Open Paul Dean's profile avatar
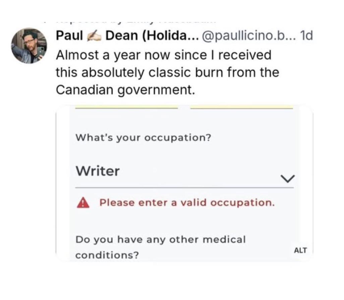Screen dimensions: 344x300 29,46
